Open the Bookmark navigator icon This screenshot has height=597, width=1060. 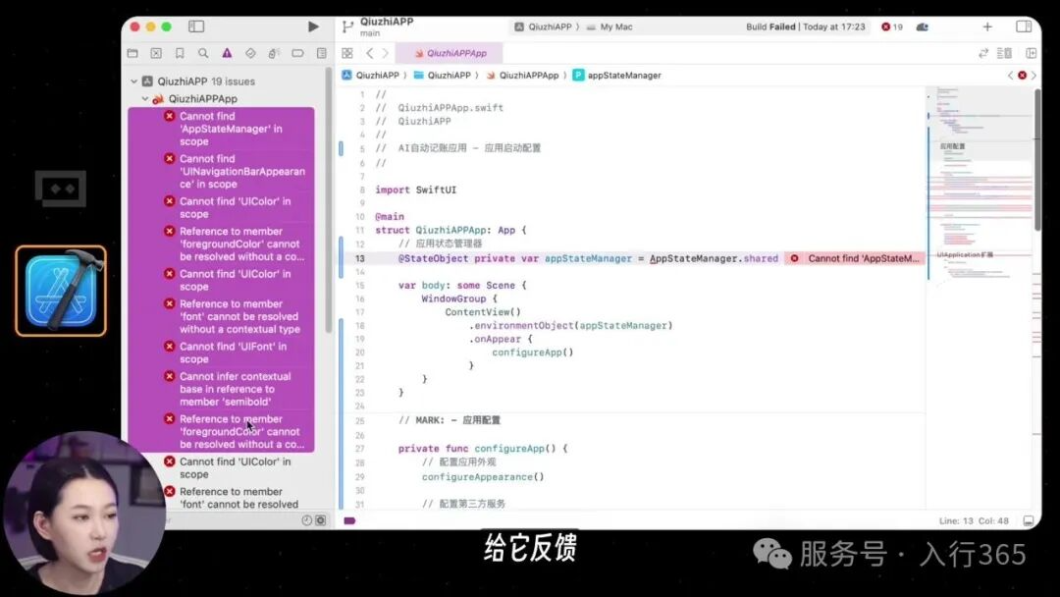point(180,53)
